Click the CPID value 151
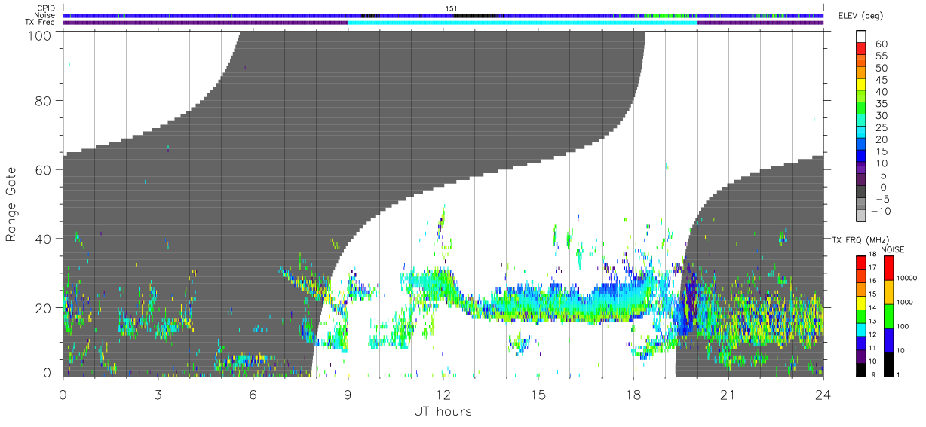This screenshot has width=926, height=427. coord(451,8)
